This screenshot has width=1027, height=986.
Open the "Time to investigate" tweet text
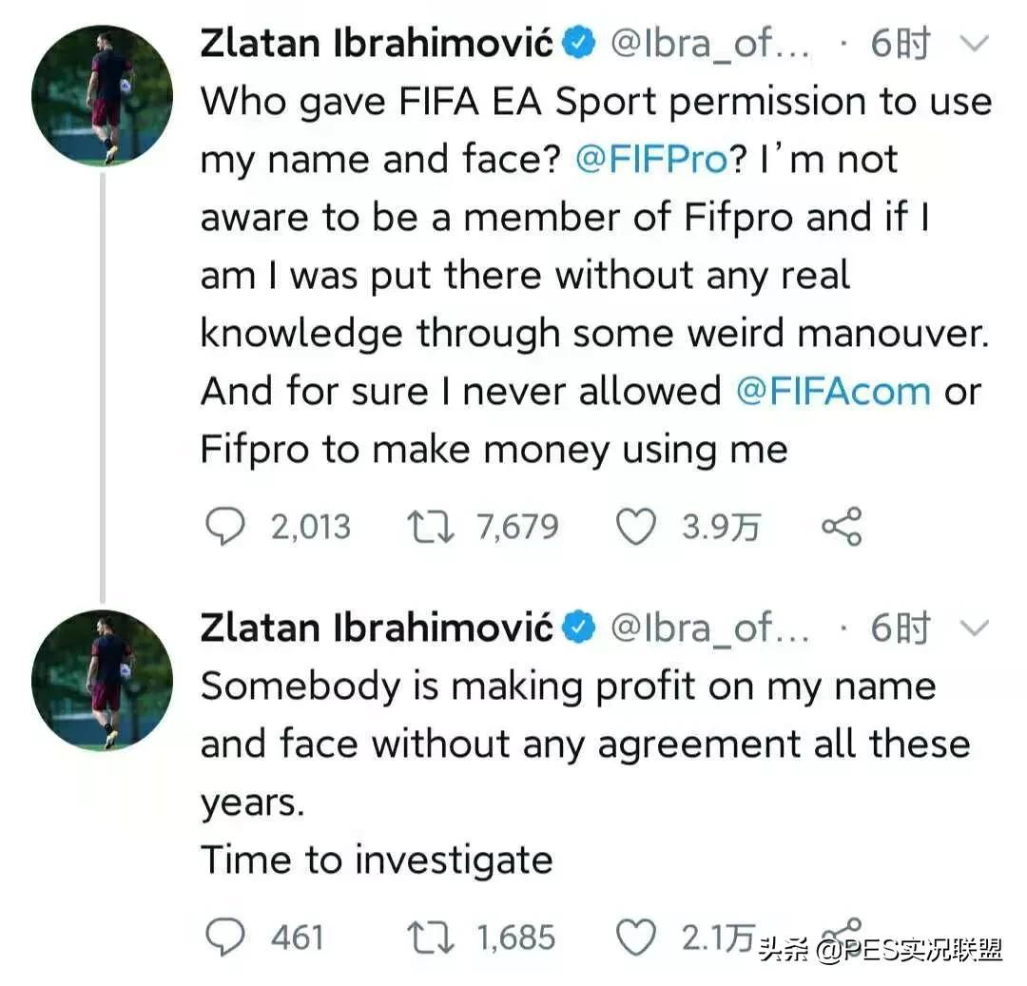[377, 860]
